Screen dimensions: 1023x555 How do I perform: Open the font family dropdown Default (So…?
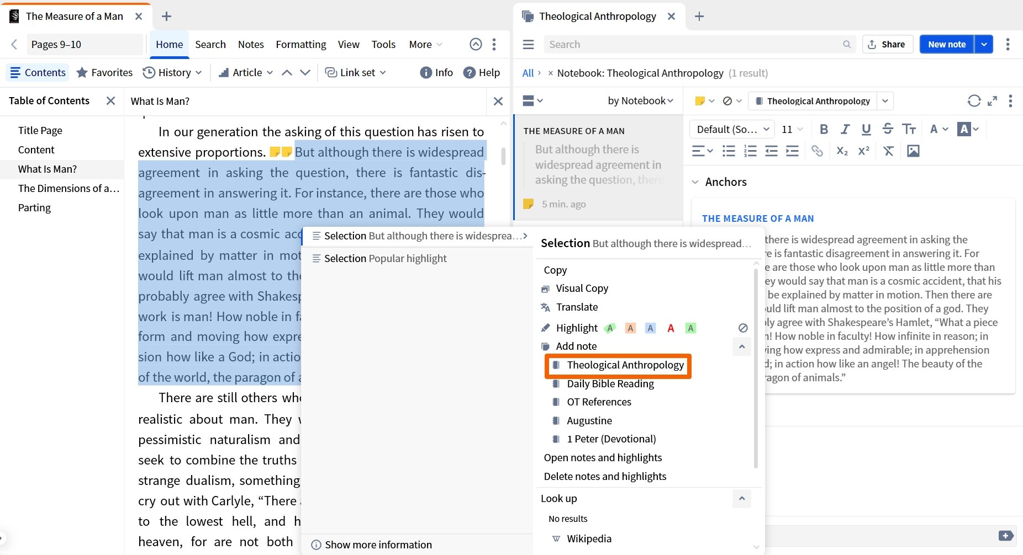point(732,129)
